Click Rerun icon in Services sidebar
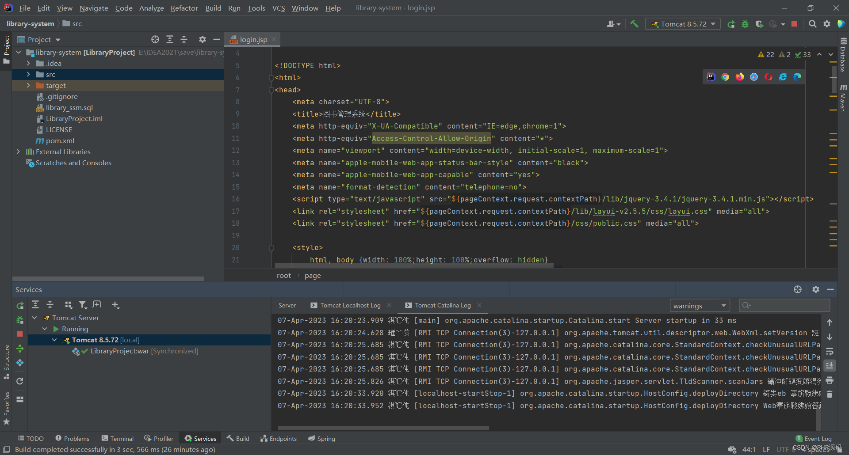 click(20, 305)
